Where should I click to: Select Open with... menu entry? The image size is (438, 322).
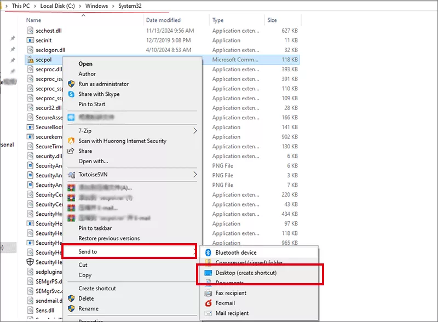[x=93, y=162]
